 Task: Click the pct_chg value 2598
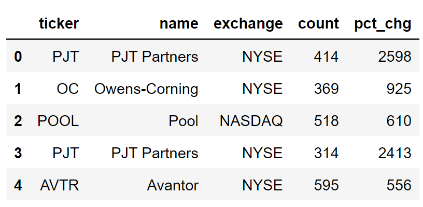coord(394,57)
